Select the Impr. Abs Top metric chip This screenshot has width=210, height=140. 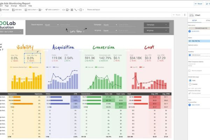click(x=199, y=41)
